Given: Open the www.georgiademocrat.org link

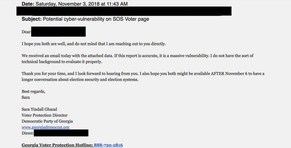Looking at the screenshot, I should (45, 127).
